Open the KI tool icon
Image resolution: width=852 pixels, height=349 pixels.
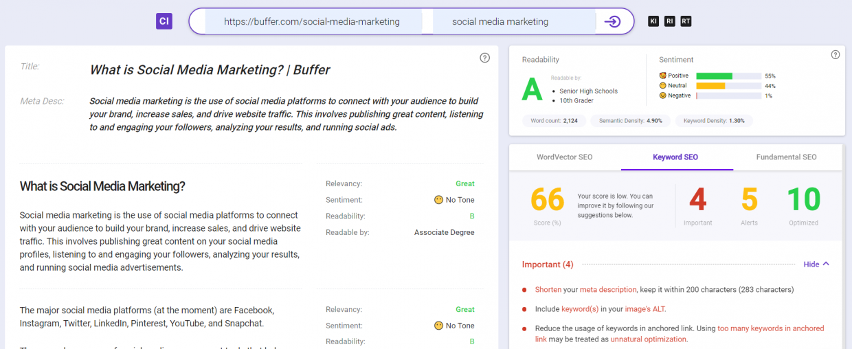click(x=653, y=21)
